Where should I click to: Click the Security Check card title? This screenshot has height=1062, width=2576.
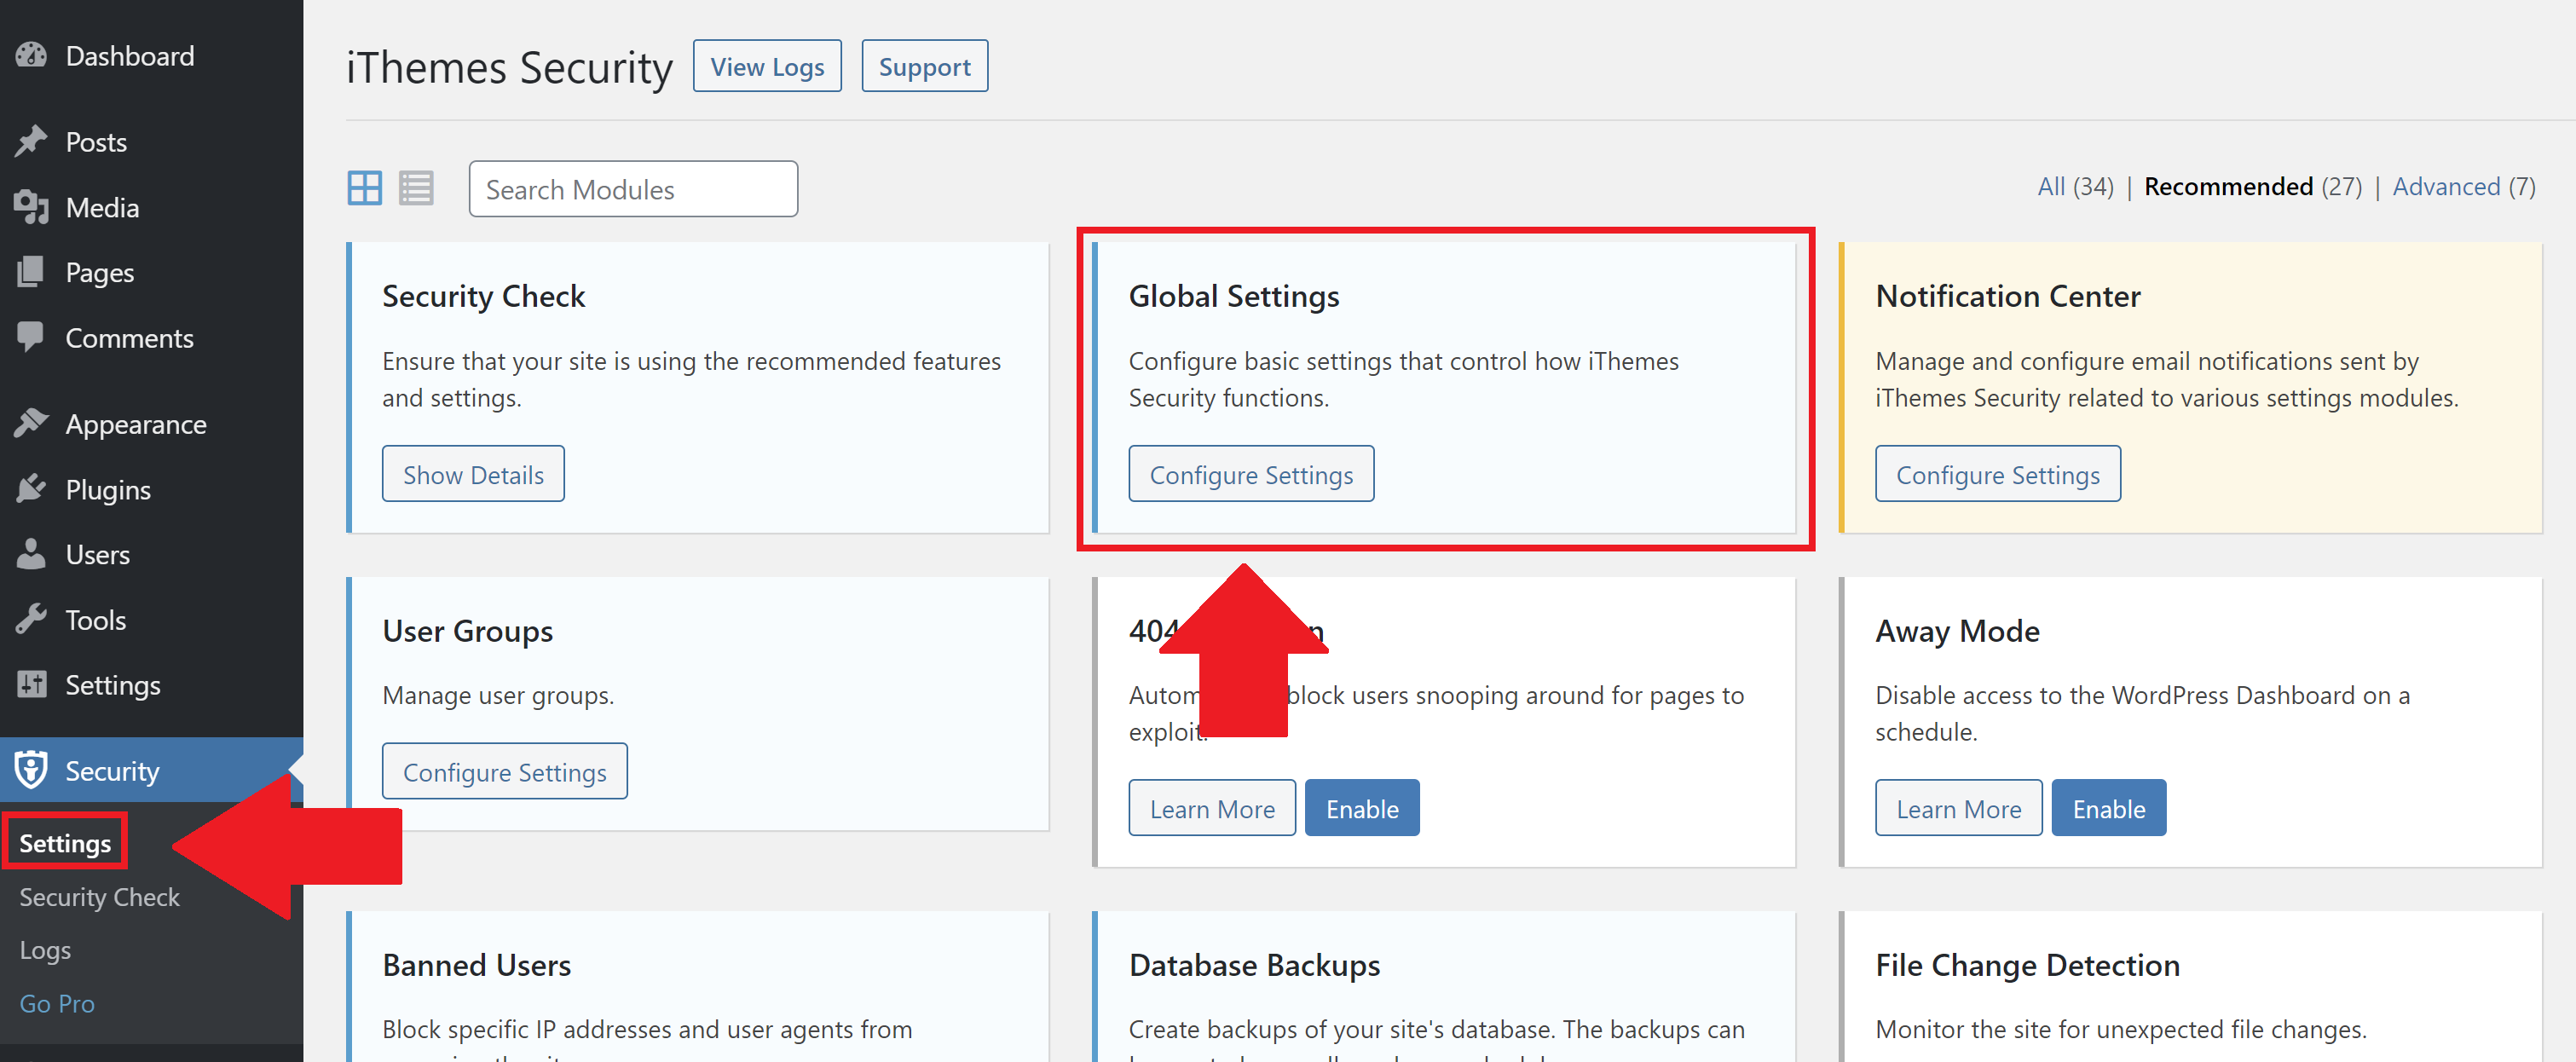pos(483,297)
